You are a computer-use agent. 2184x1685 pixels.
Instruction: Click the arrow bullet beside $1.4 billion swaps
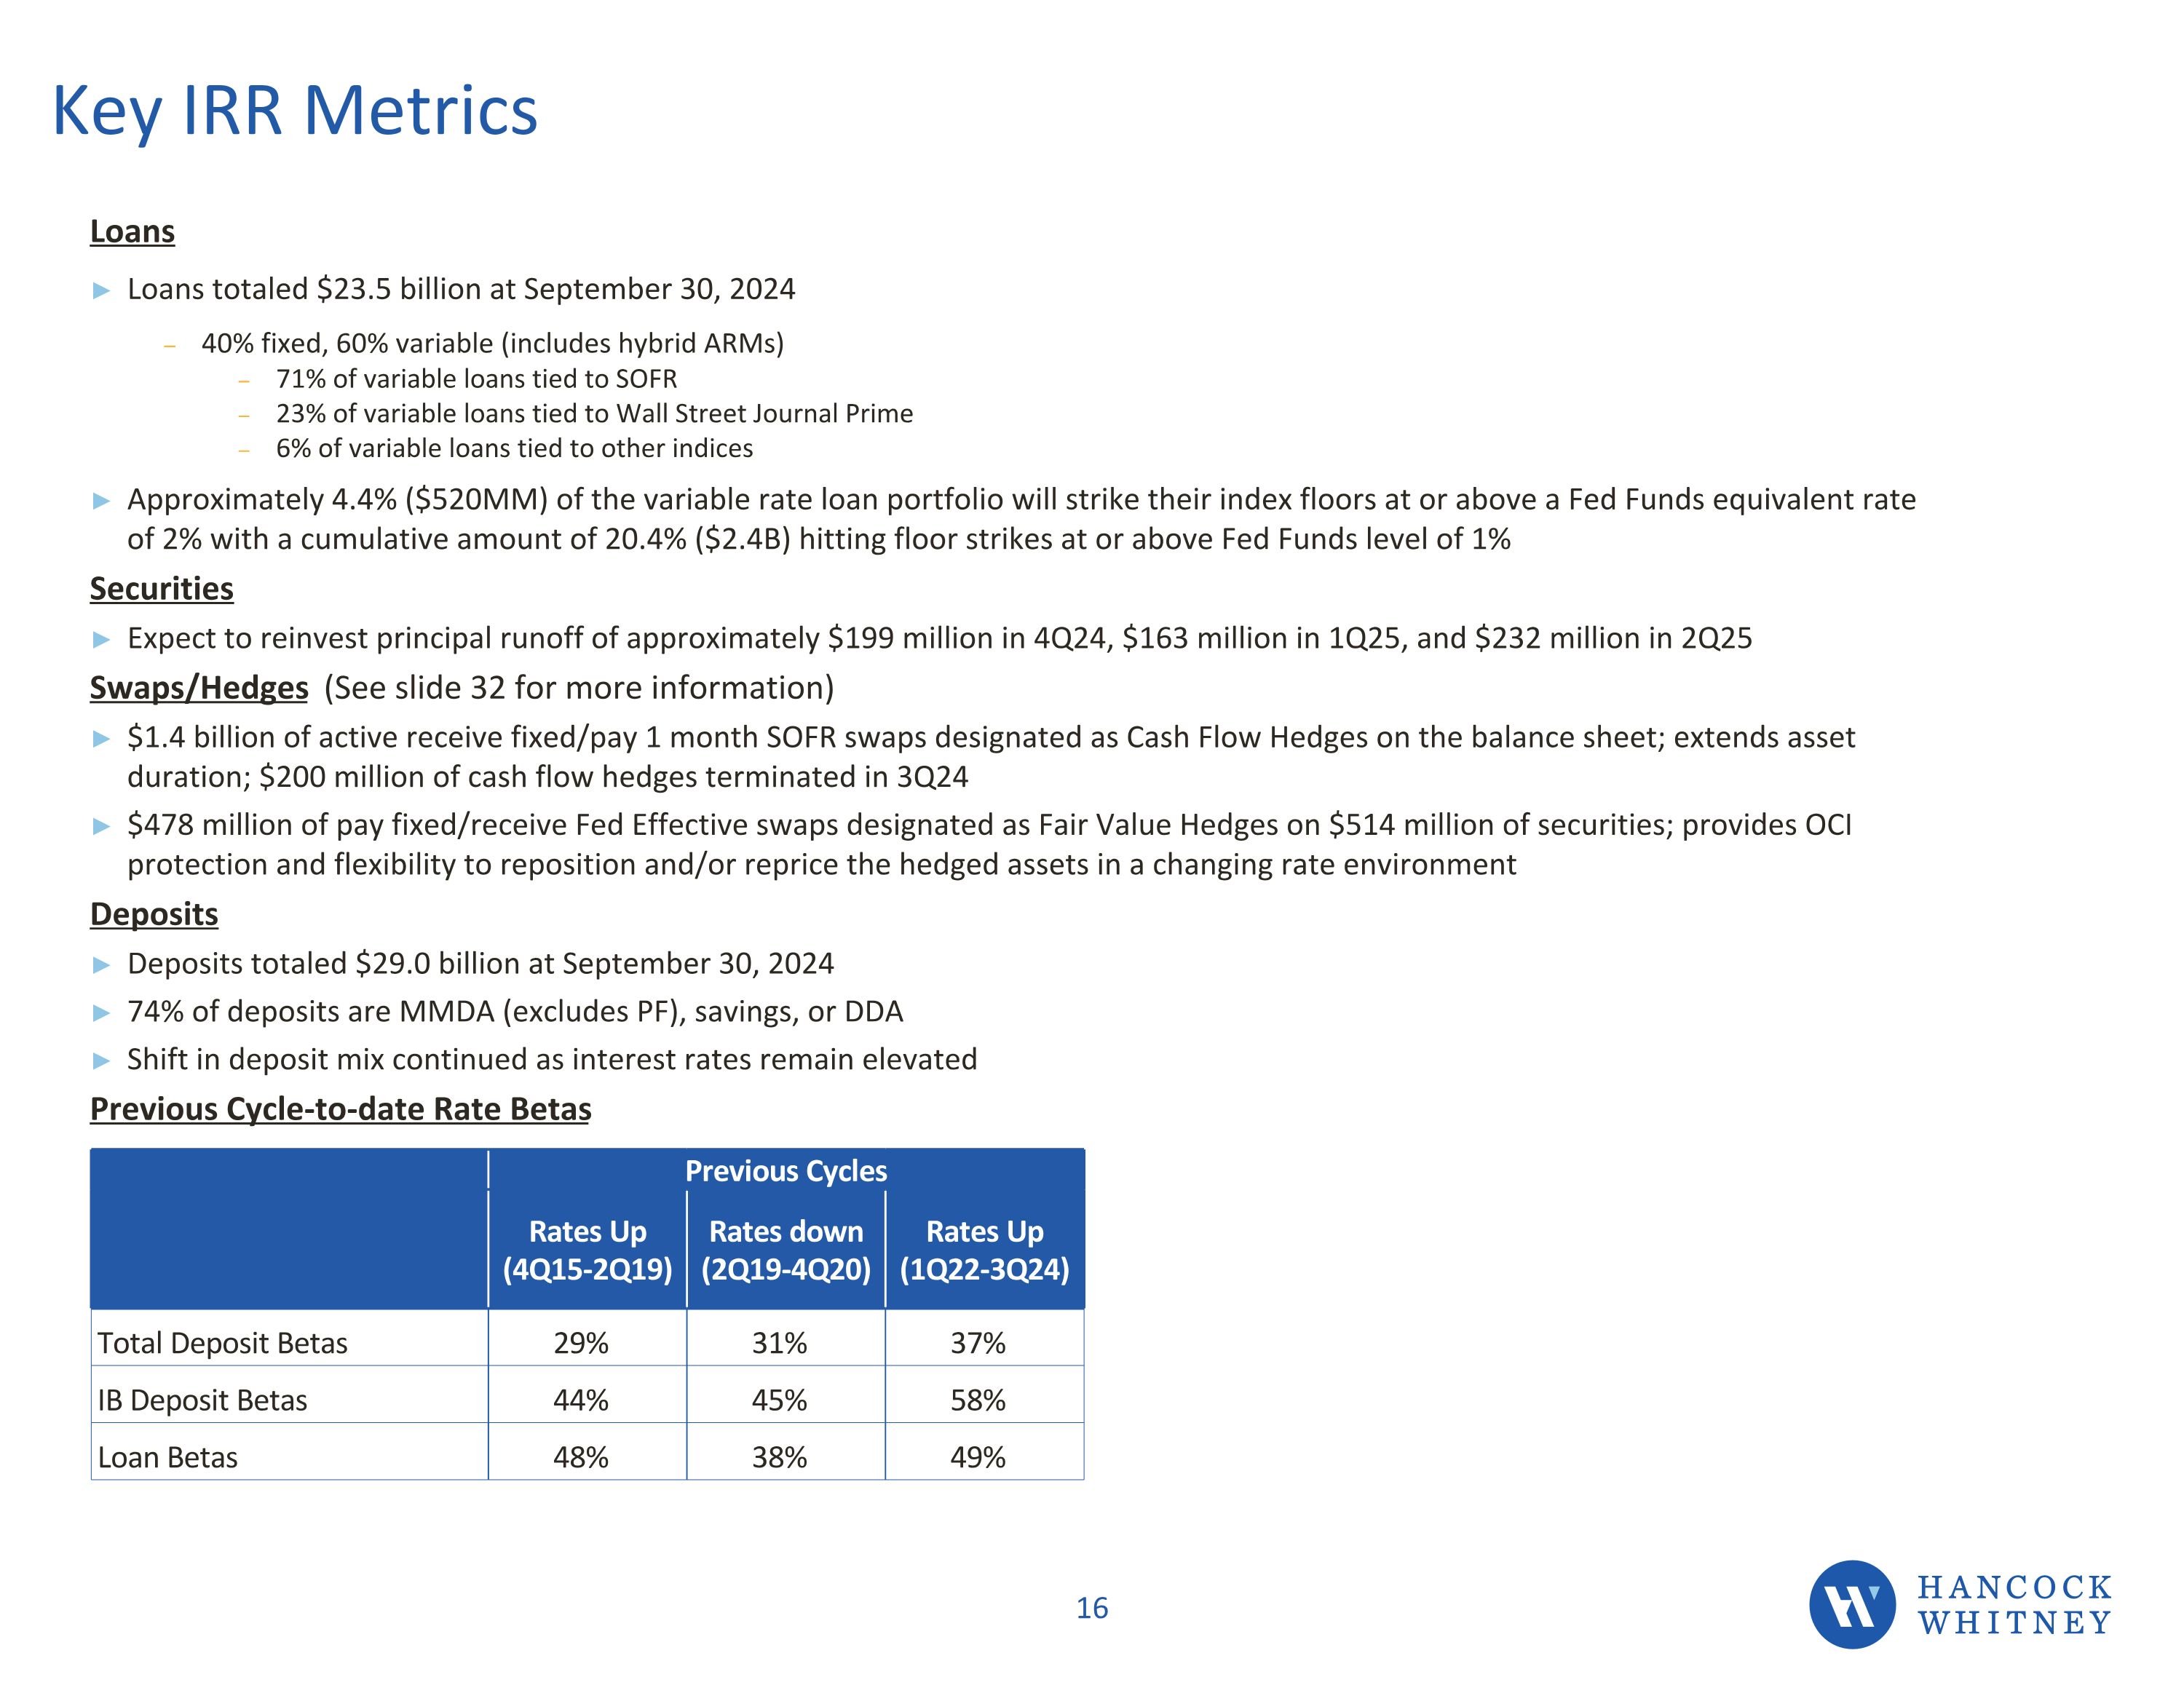point(101,739)
